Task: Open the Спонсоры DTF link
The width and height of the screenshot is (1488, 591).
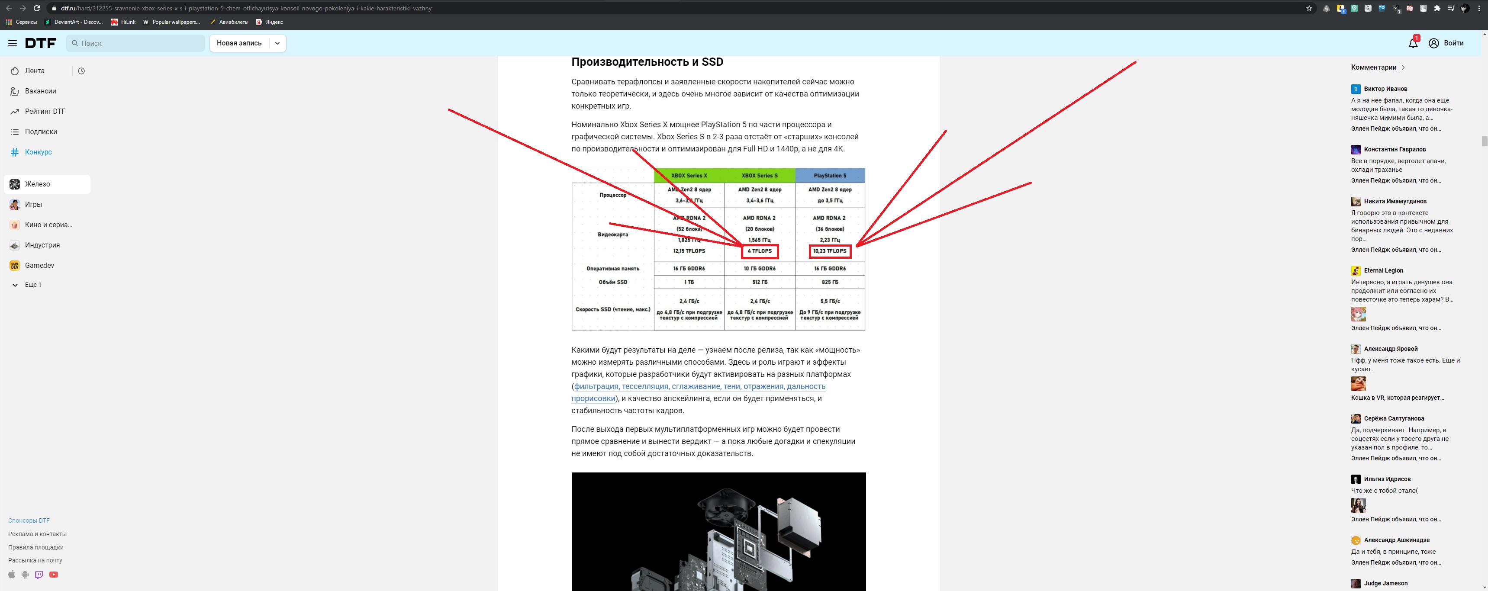Action: pyautogui.click(x=29, y=520)
